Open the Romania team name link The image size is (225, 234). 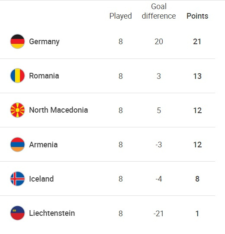(44, 76)
